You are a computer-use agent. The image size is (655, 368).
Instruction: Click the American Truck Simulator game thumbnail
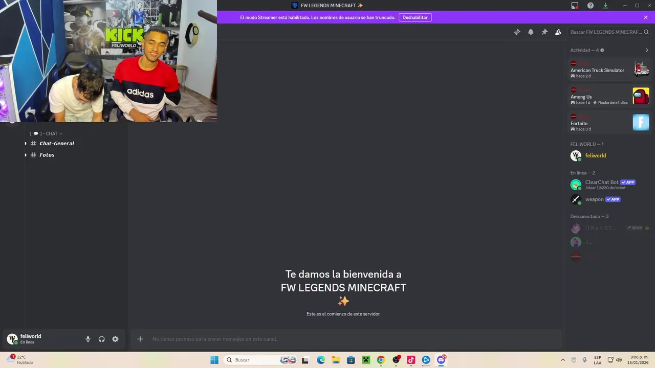(641, 69)
